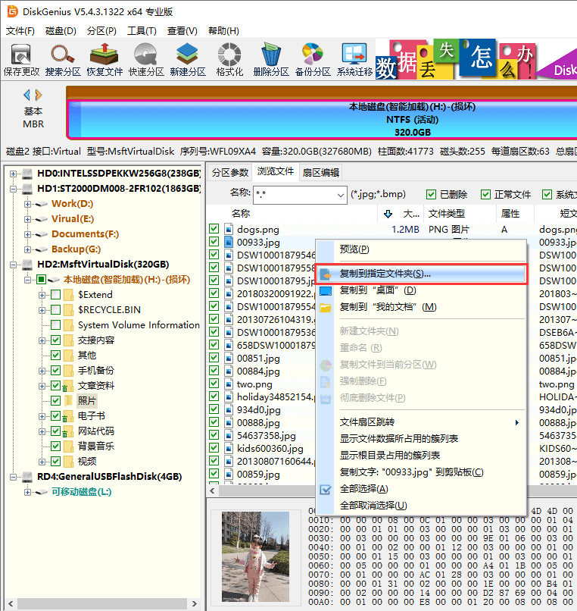Open the 备份分区 (Backup Partition) tool
The width and height of the screenshot is (577, 611).
[x=313, y=59]
